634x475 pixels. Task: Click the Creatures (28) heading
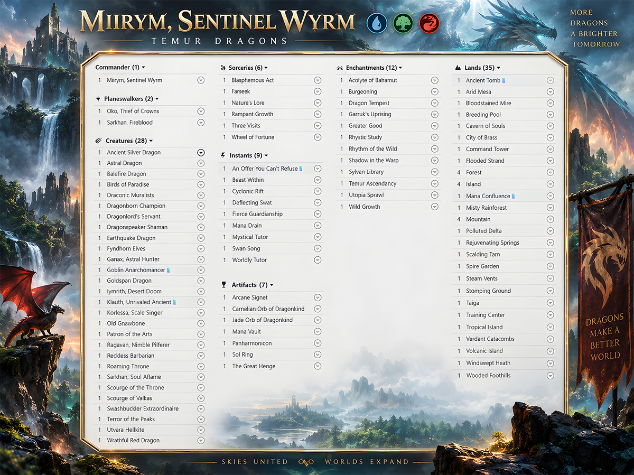point(126,141)
